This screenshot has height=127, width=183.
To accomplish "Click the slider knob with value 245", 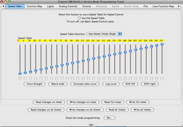I will click(x=157, y=46).
